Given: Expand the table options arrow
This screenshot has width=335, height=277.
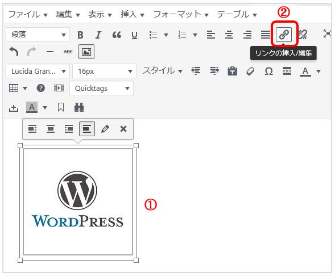Looking at the screenshot, I should pyautogui.click(x=25, y=88).
